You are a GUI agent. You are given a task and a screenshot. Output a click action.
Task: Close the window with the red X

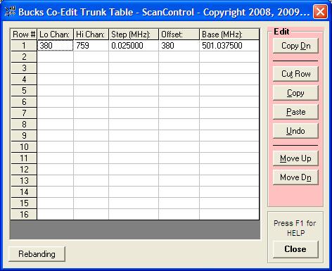pyautogui.click(x=320, y=12)
